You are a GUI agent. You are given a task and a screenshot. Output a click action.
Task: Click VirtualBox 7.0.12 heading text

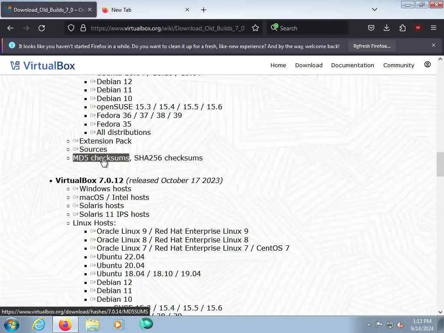[89, 180]
